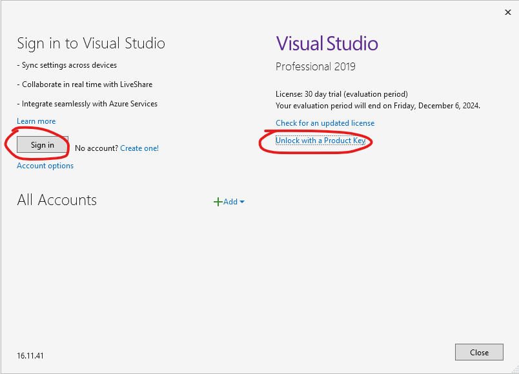Viewport: 519px width, 374px height.
Task: Expand the Add accounts dropdown
Action: 229,202
